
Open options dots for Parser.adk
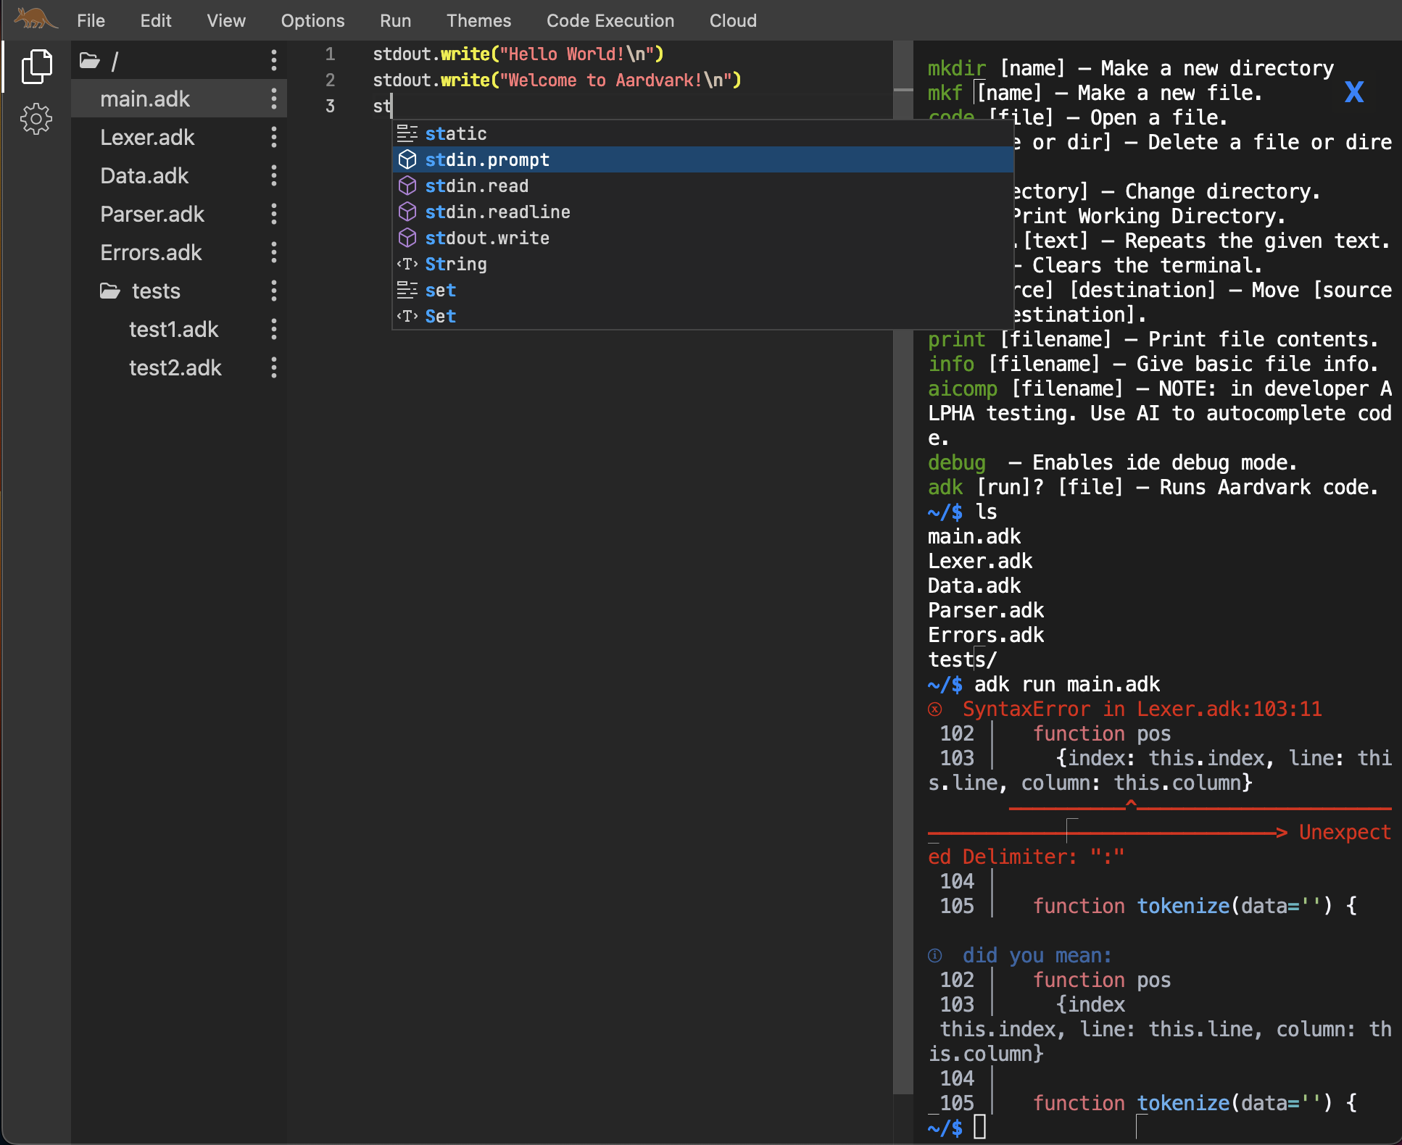coord(273,214)
